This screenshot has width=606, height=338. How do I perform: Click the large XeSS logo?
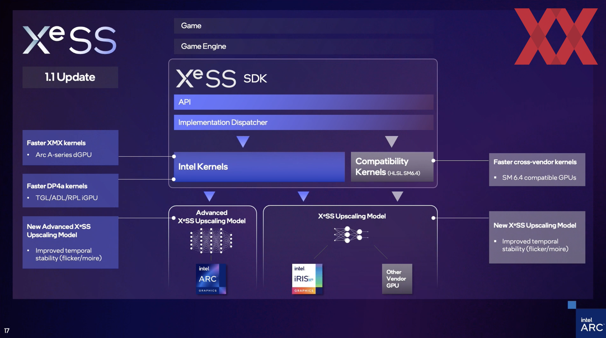point(69,40)
